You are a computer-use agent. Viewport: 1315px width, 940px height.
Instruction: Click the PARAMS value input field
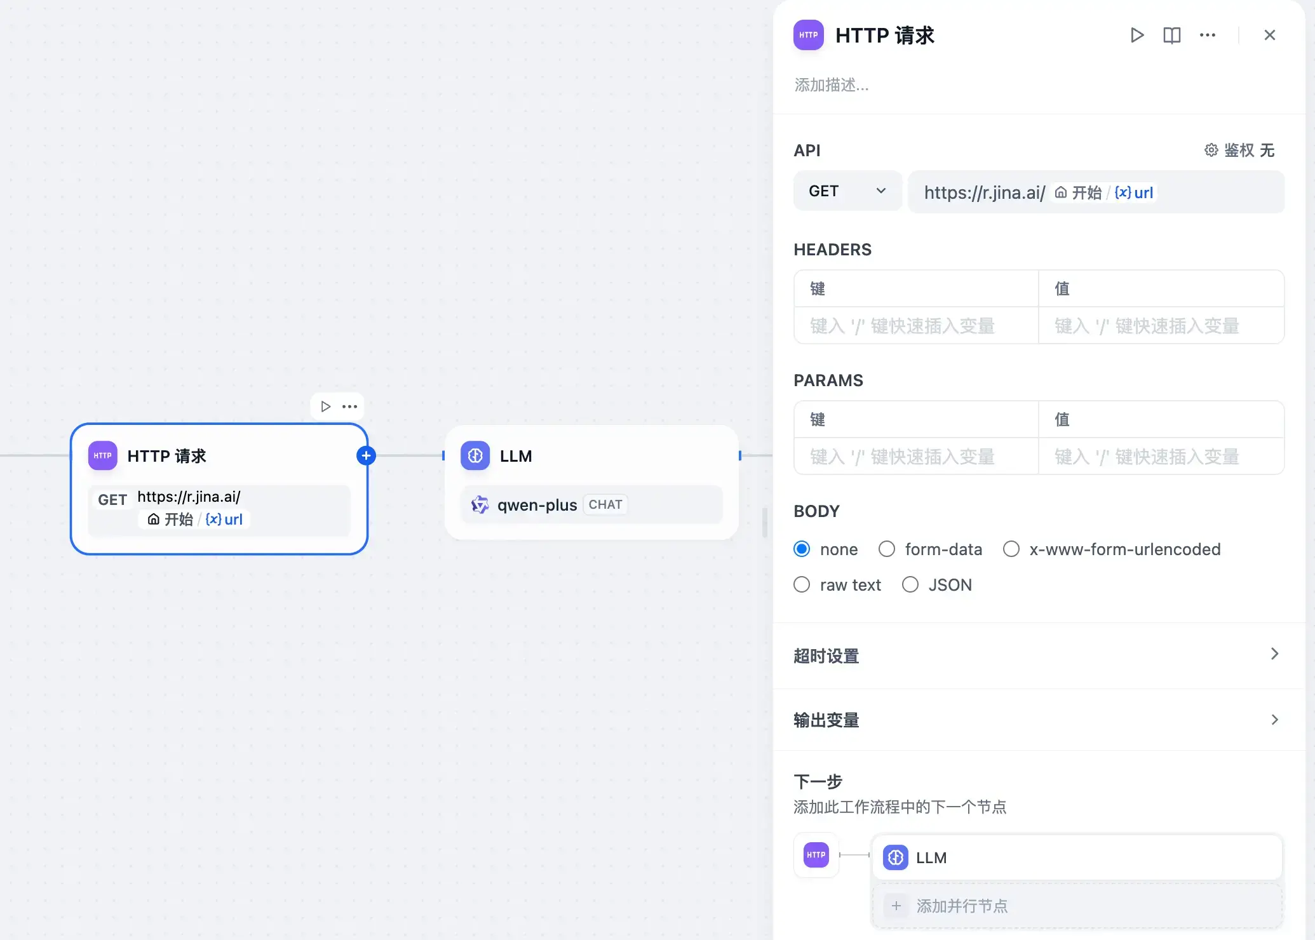pyautogui.click(x=1161, y=457)
